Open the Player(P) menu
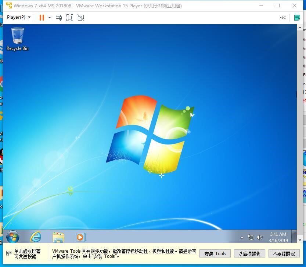 (19, 17)
